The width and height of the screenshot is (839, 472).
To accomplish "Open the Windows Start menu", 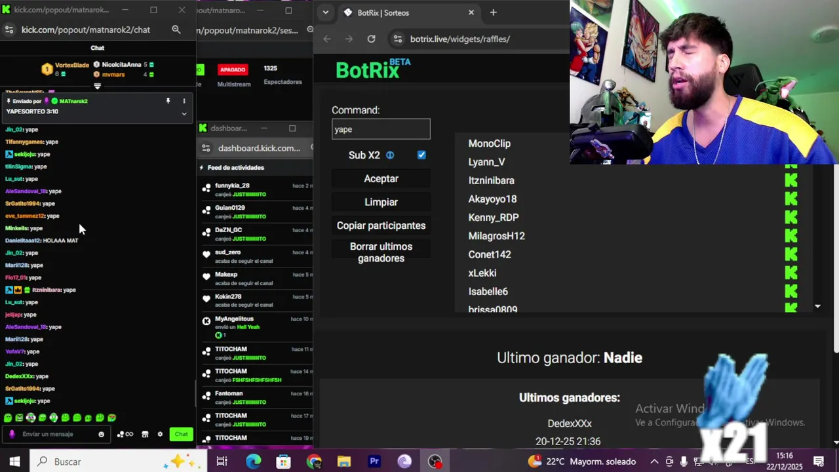I will [14, 462].
